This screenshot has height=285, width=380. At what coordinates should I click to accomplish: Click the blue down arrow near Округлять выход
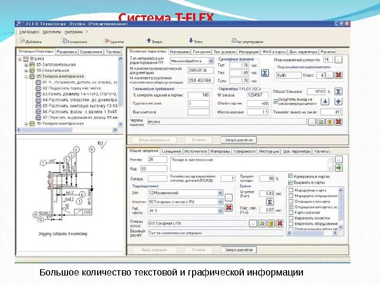point(325,101)
